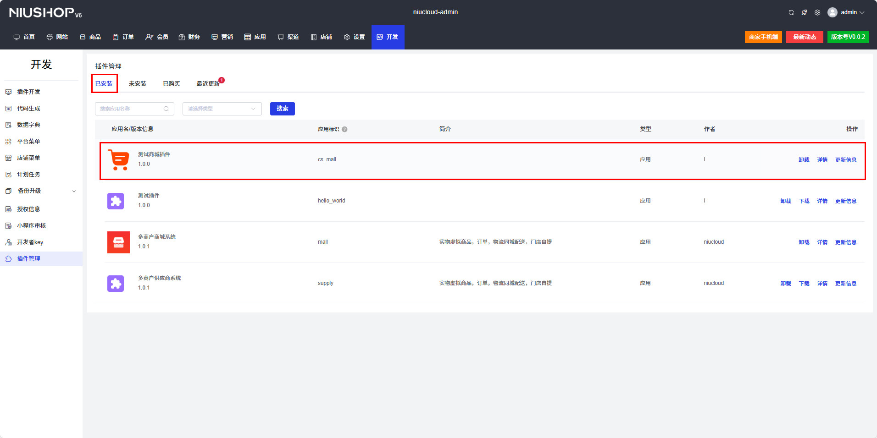Click the help icon next to 应用标识
The width and height of the screenshot is (877, 438).
coord(344,129)
